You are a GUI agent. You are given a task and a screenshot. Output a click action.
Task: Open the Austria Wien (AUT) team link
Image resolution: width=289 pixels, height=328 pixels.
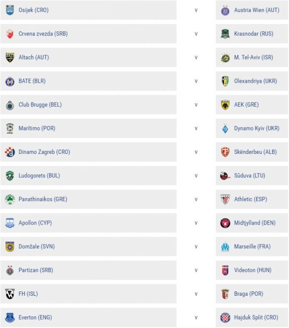[257, 10]
